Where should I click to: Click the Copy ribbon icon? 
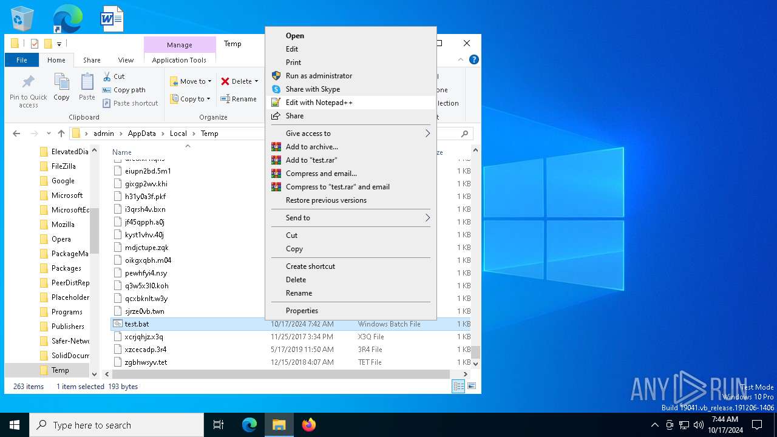[61, 87]
